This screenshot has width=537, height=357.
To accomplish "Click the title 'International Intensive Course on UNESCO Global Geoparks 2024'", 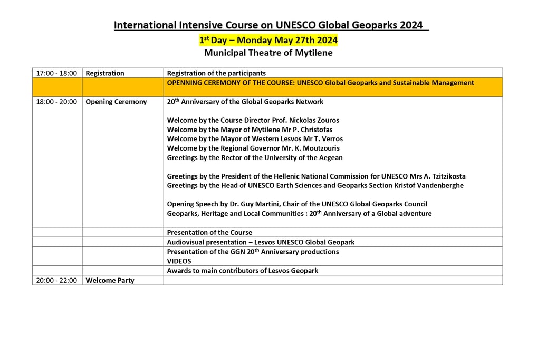I will point(268,25).
